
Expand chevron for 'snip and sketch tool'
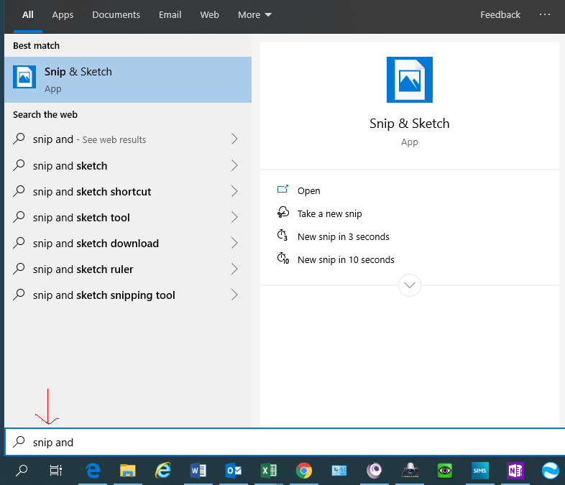point(234,217)
